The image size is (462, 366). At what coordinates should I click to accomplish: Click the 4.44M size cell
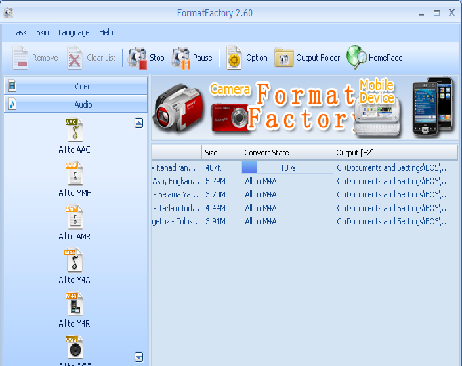coord(215,208)
